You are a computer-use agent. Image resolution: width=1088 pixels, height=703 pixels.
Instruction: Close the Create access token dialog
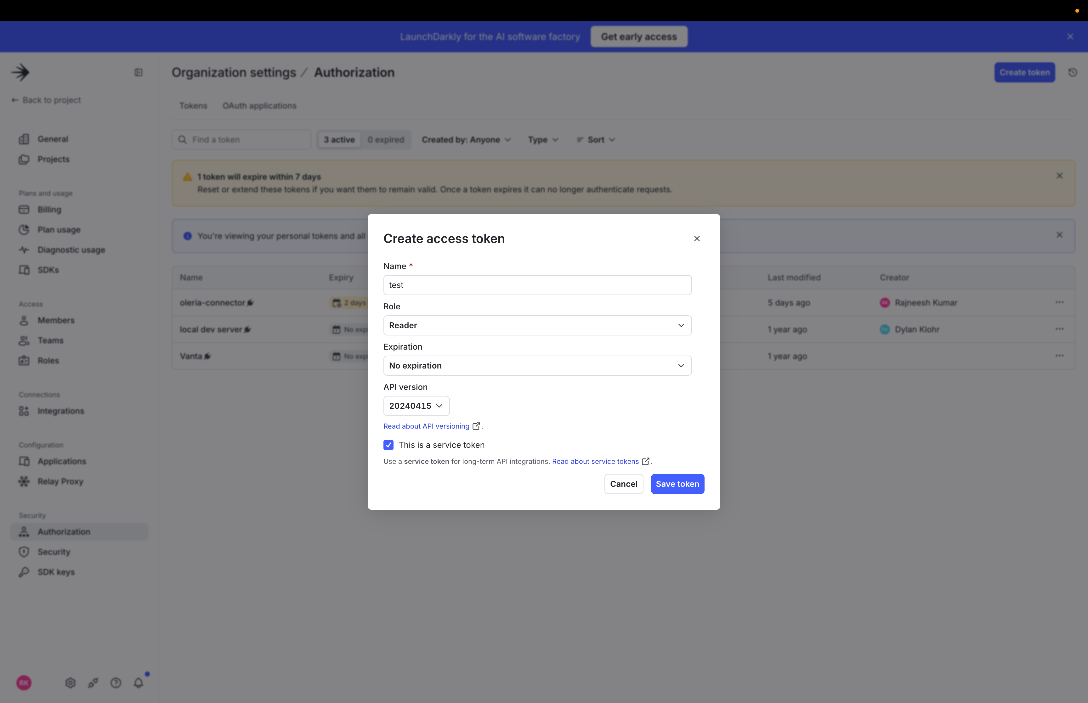(x=697, y=239)
